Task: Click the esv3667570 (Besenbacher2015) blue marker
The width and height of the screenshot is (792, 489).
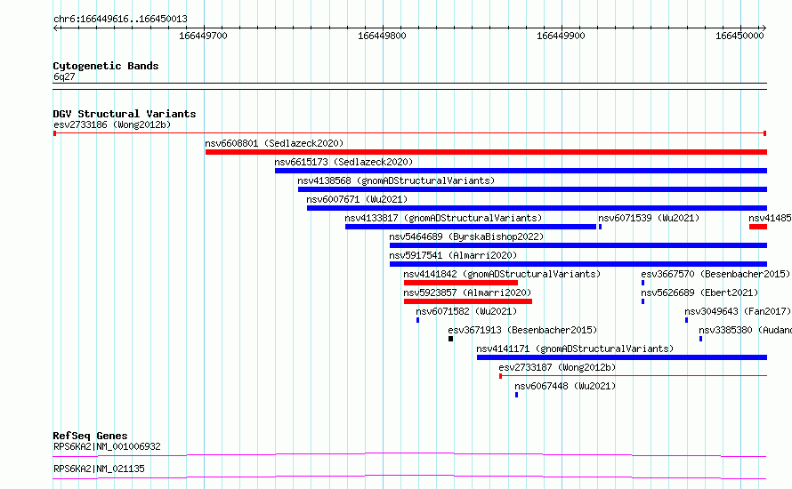Action: [642, 283]
